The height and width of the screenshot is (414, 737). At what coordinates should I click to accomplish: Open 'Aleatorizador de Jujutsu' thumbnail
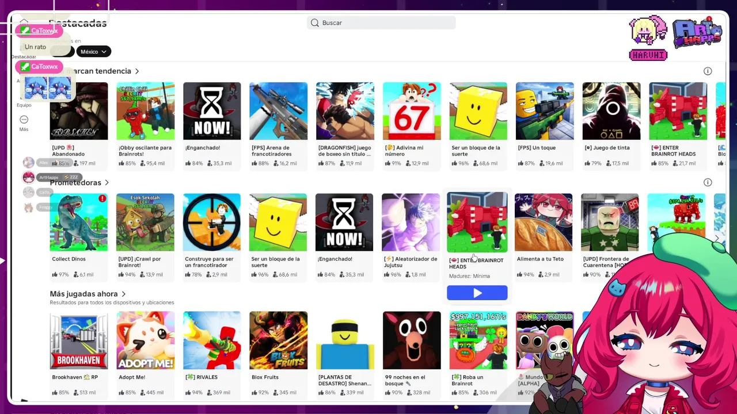(411, 223)
